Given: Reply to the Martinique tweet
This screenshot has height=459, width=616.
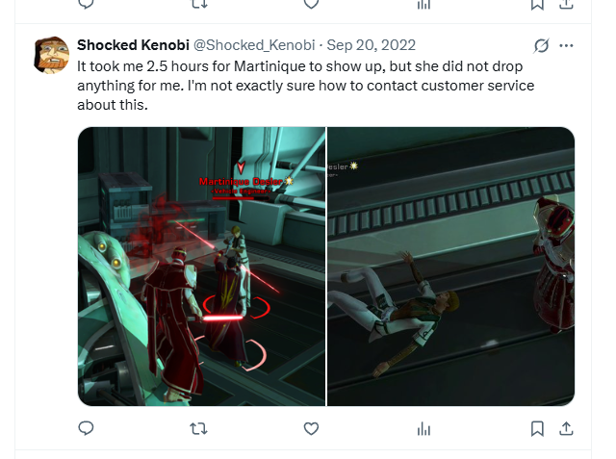Looking at the screenshot, I should 86,428.
